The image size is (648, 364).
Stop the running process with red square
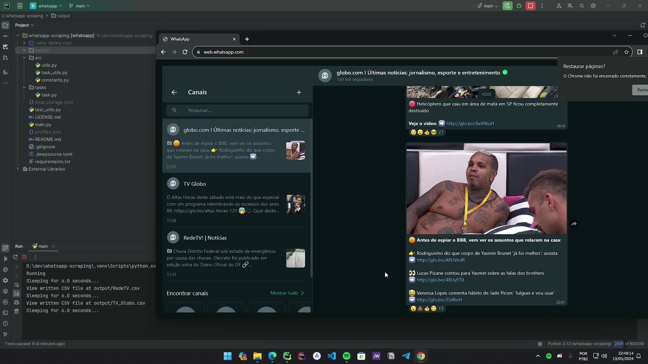click(x=531, y=6)
